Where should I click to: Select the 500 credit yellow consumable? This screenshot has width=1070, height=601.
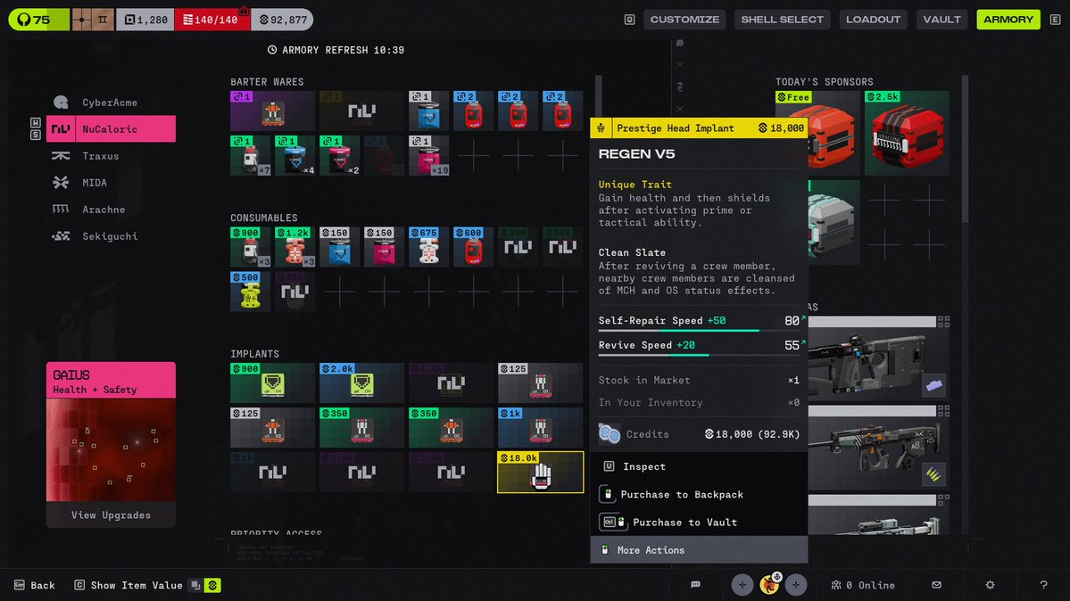251,292
